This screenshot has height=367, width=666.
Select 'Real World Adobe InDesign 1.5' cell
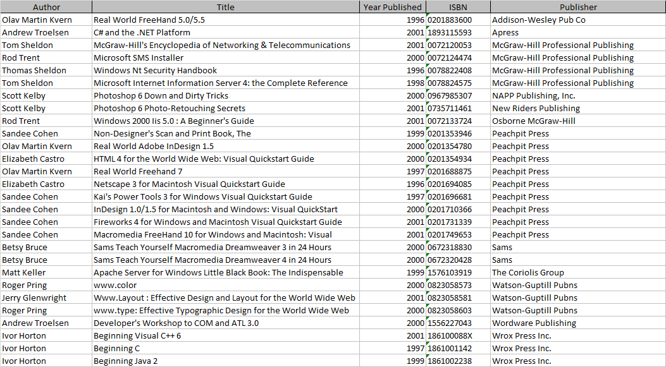[x=226, y=147]
